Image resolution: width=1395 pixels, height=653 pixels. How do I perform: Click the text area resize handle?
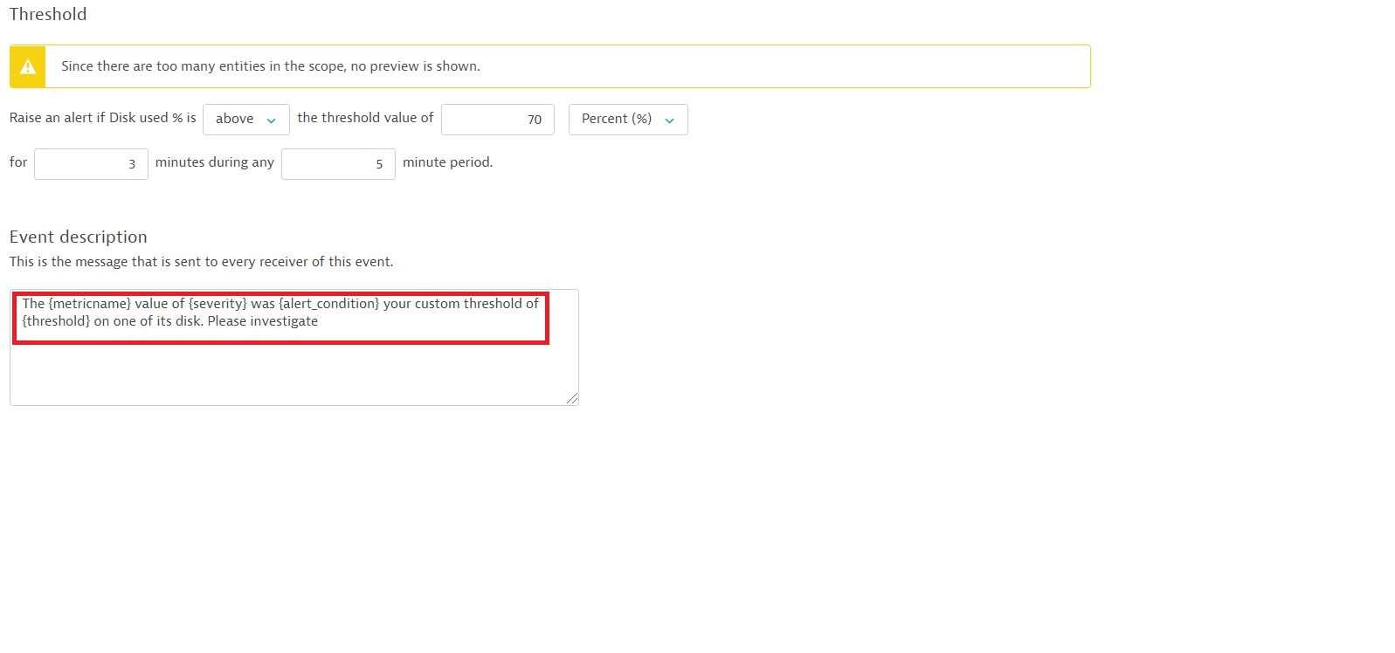click(x=572, y=399)
